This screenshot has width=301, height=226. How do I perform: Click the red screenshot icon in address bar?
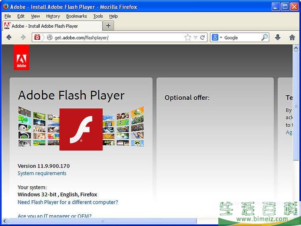[37, 37]
